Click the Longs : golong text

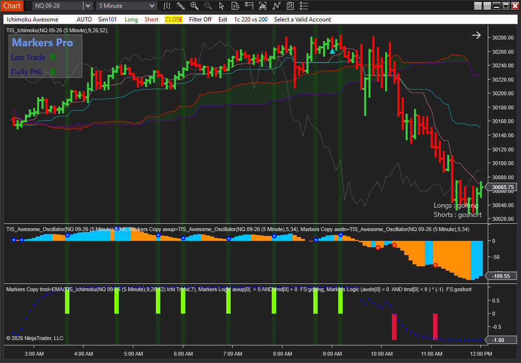(456, 205)
